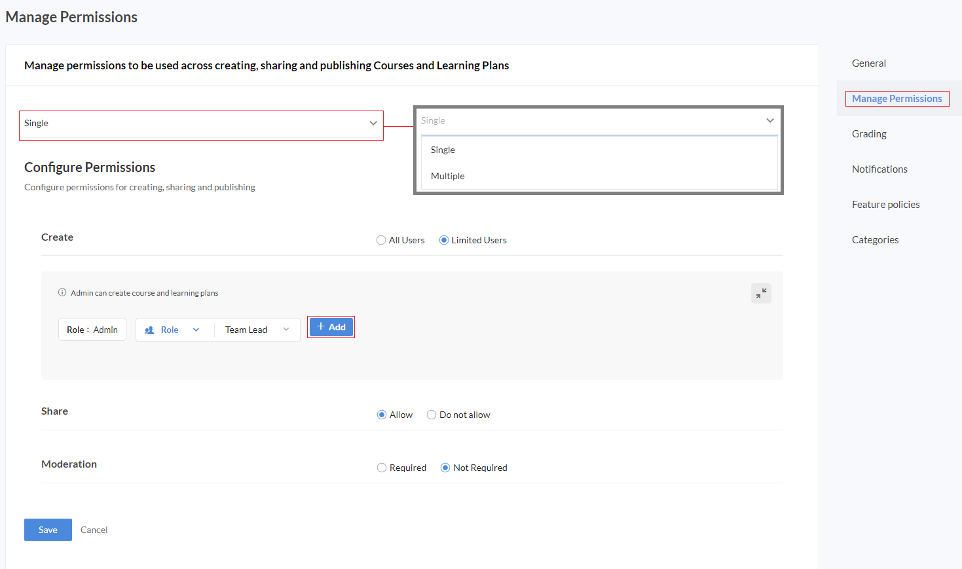The height and width of the screenshot is (569, 962).
Task: Click the 'Configure permissions for creating' subtitle
Action: point(139,187)
